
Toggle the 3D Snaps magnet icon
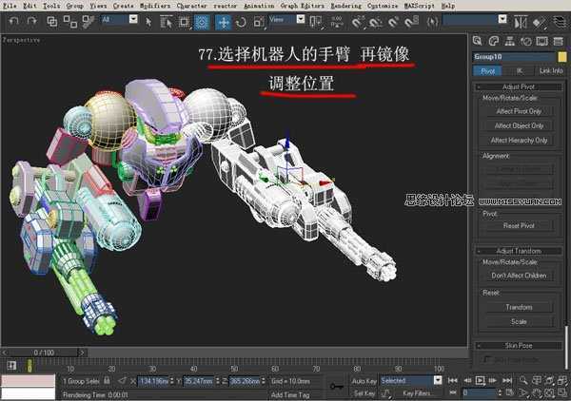pyautogui.click(x=358, y=22)
